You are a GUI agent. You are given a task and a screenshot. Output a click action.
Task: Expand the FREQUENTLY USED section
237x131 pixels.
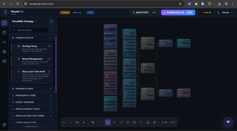click(32, 95)
